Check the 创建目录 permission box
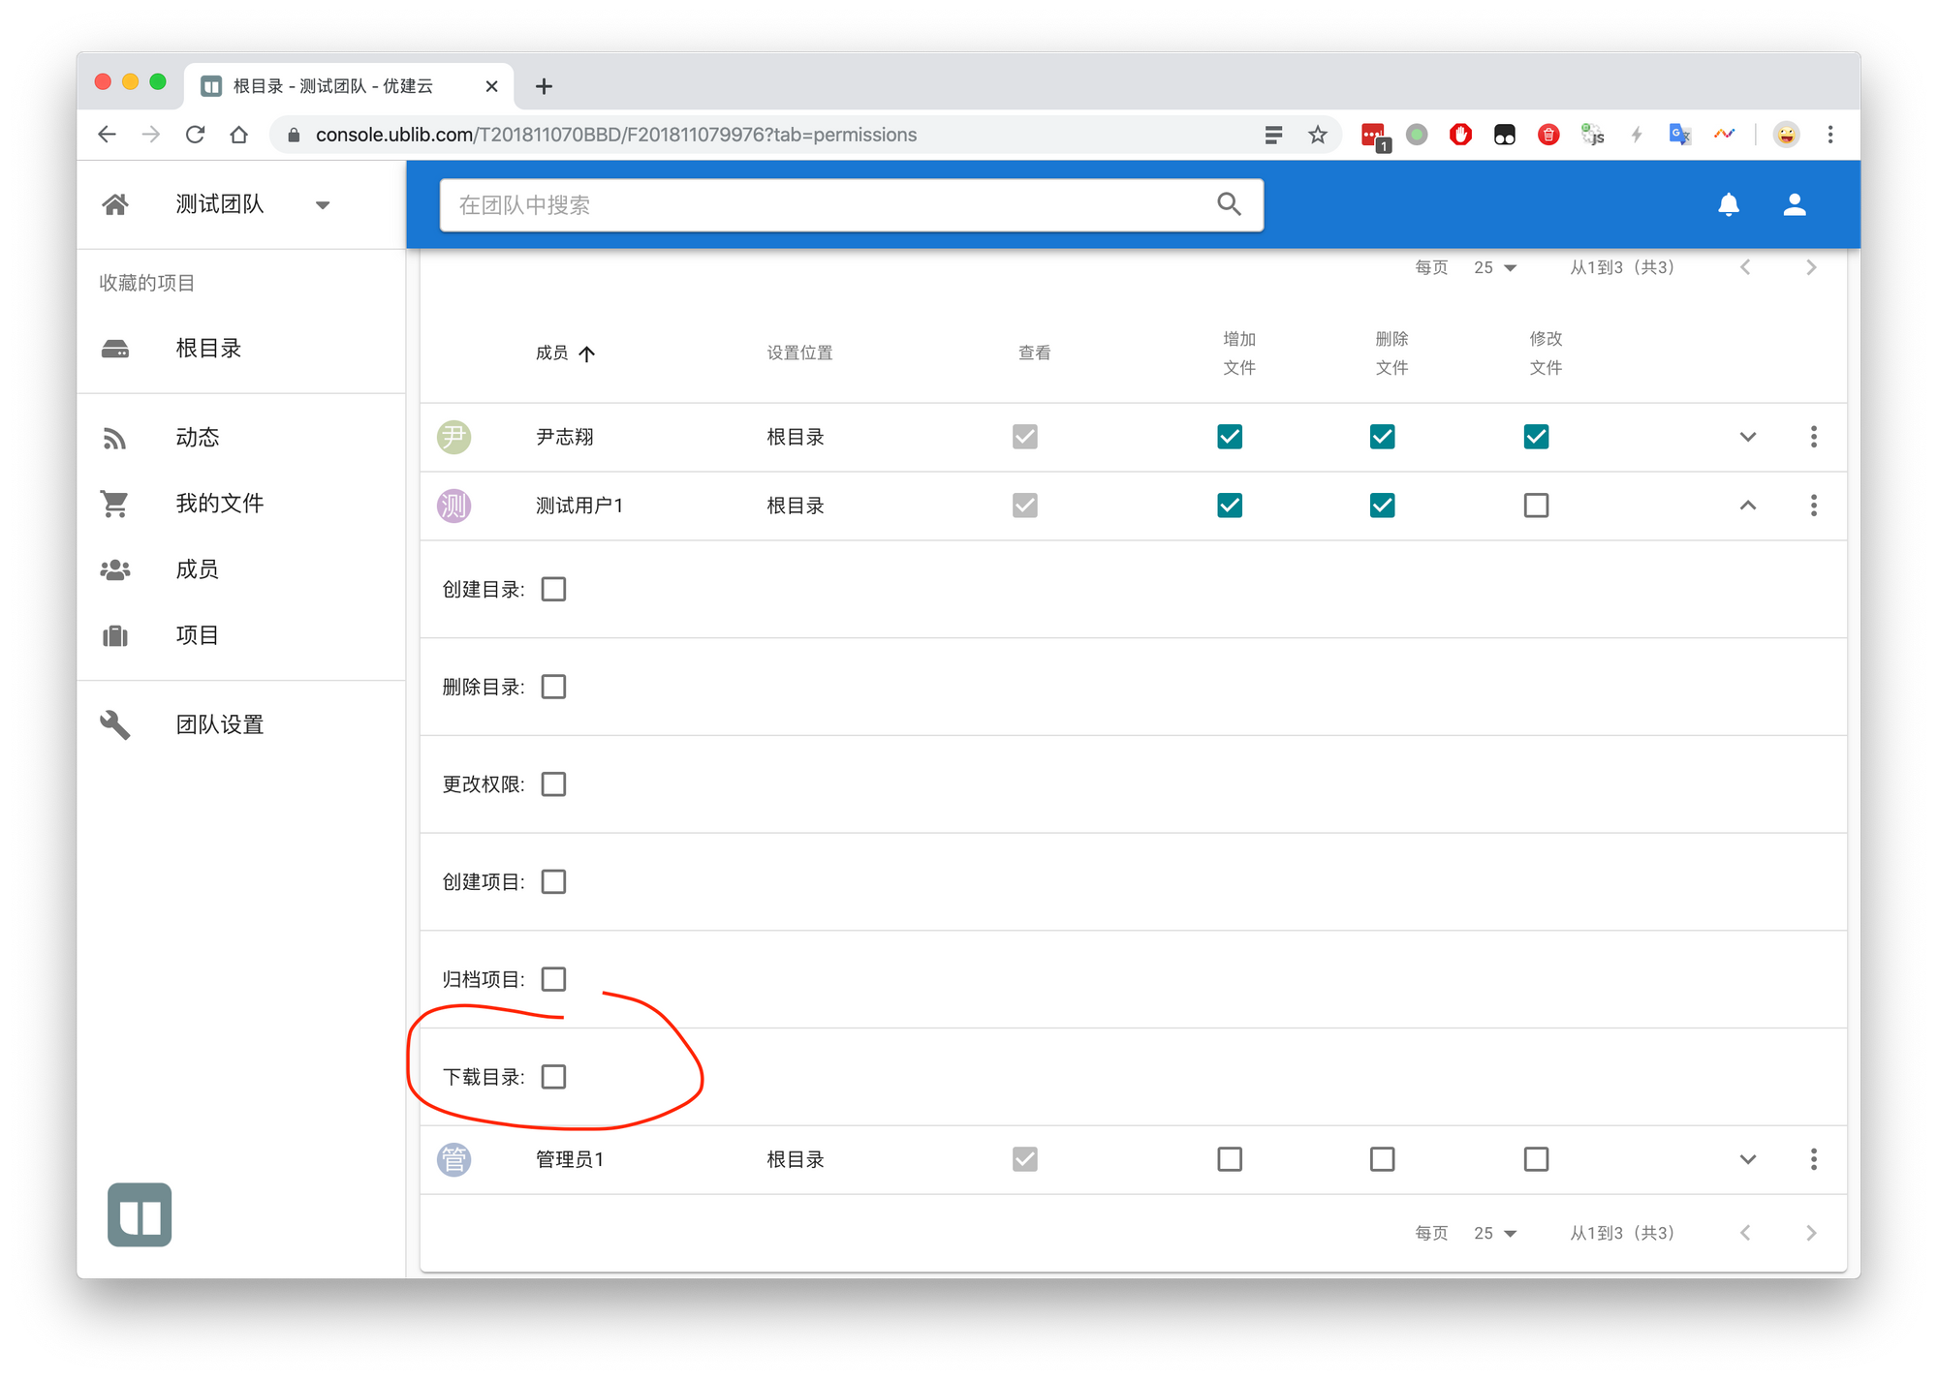The height and width of the screenshot is (1381, 1938). 553,590
